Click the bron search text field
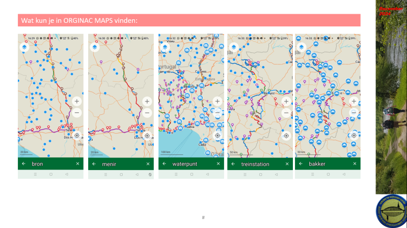 coord(48,164)
